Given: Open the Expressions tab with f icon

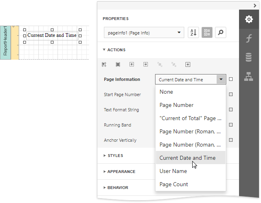Looking at the screenshot, I should tap(249, 38).
